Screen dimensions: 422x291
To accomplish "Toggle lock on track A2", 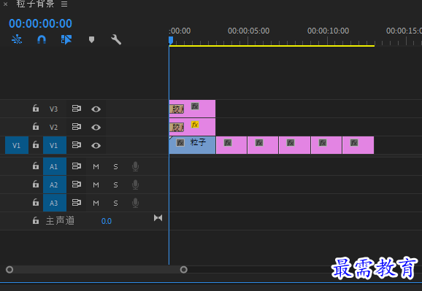I will coord(36,185).
